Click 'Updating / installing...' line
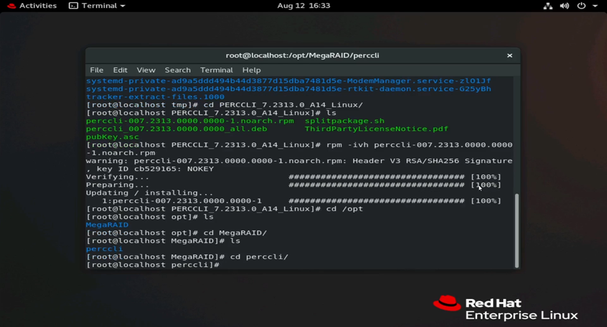This screenshot has width=607, height=327. [149, 193]
